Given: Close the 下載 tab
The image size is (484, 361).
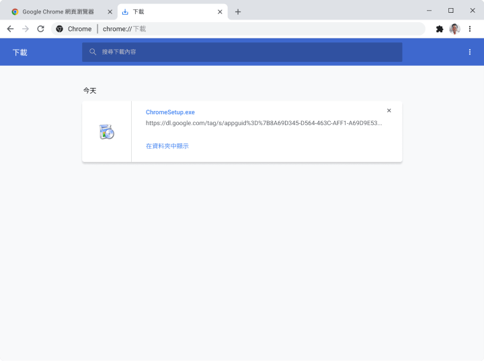Looking at the screenshot, I should click(x=220, y=11).
